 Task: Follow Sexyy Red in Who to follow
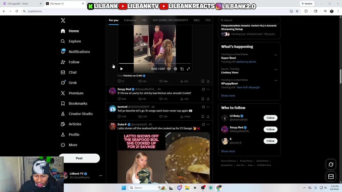(x=270, y=129)
